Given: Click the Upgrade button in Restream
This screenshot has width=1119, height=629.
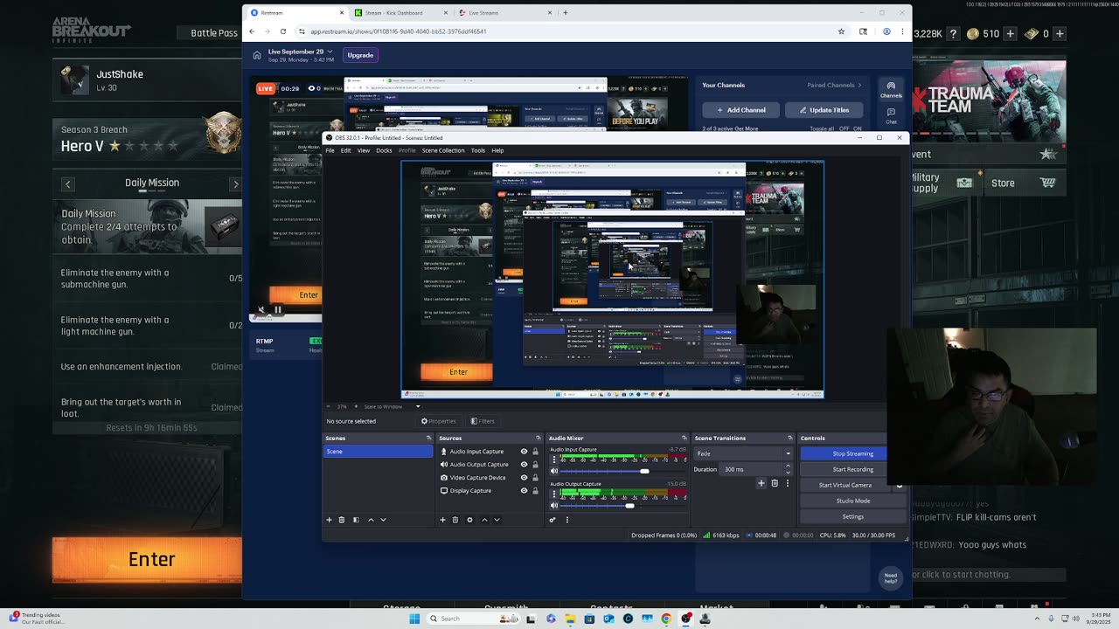Looking at the screenshot, I should pyautogui.click(x=360, y=55).
